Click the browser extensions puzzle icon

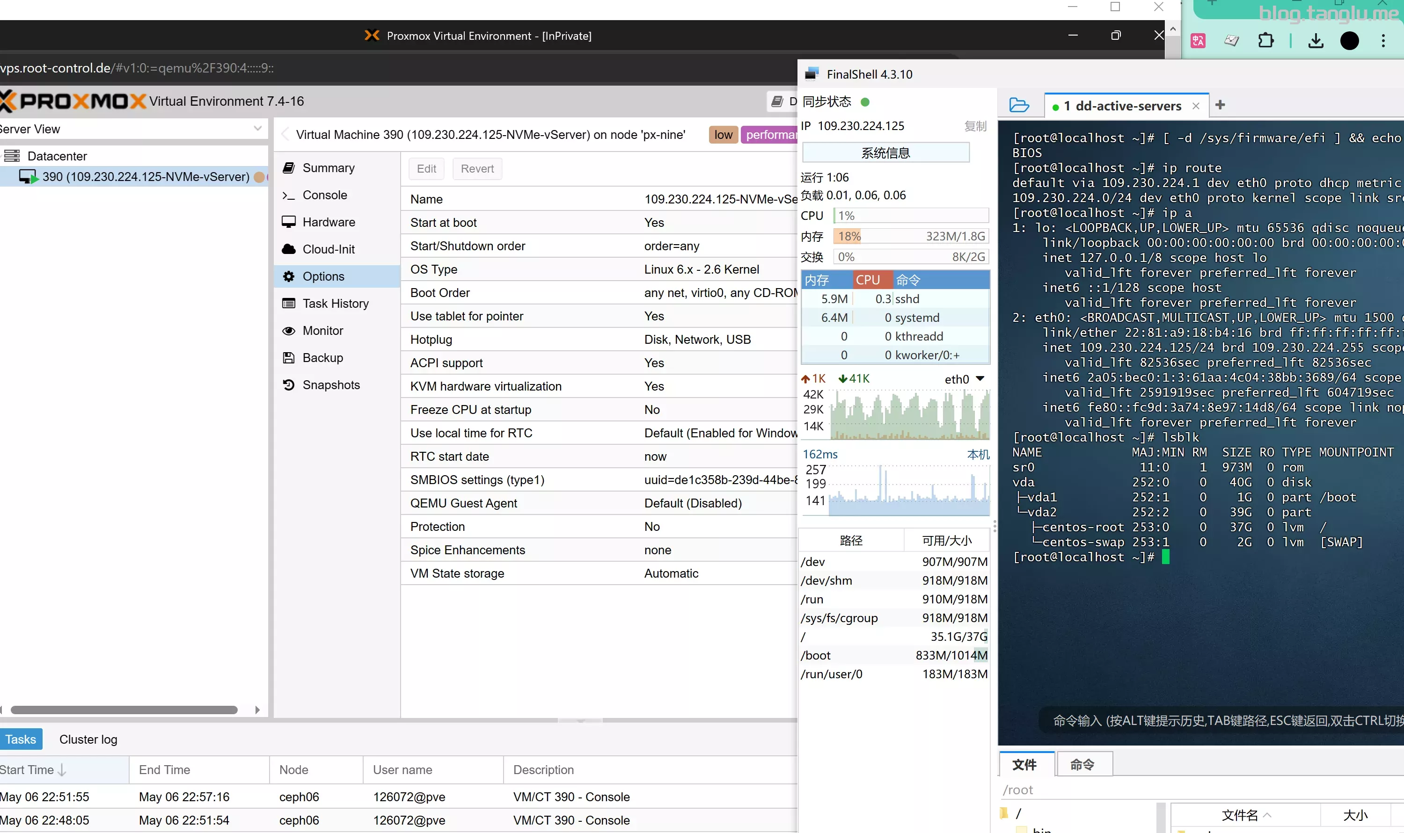point(1266,40)
